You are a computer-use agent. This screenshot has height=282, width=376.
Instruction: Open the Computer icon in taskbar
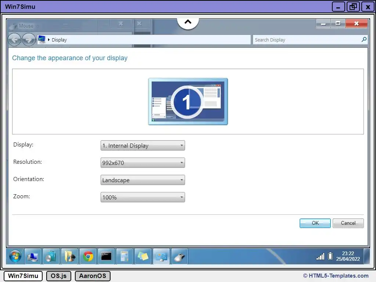[33, 257]
